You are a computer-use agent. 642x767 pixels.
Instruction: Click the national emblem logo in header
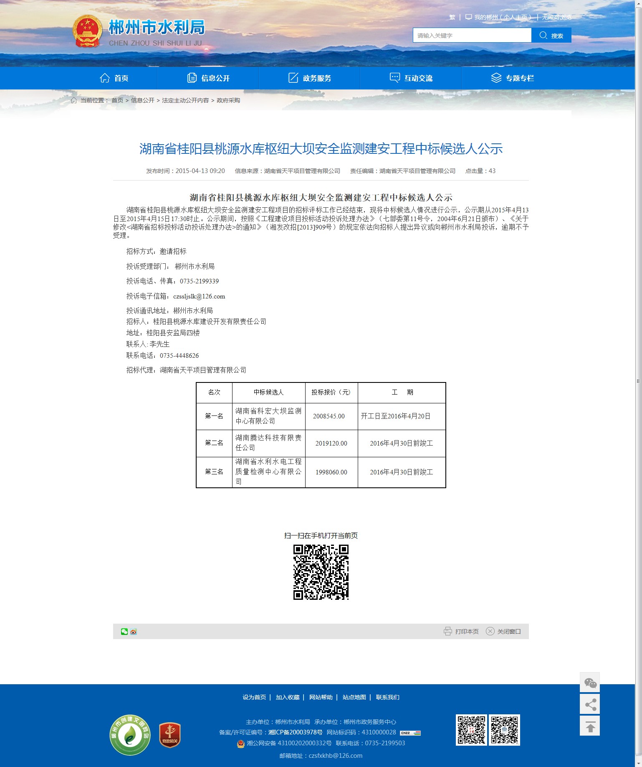[x=87, y=31]
